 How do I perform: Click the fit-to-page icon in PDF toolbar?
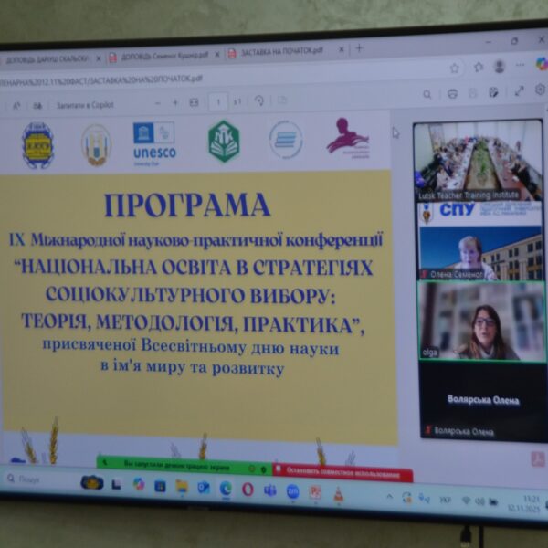tap(193, 102)
